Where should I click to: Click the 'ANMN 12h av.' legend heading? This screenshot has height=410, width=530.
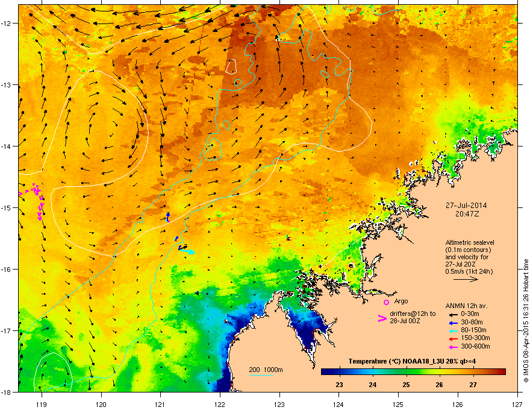(x=467, y=306)
